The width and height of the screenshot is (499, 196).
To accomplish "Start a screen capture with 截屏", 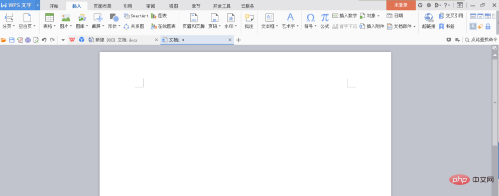I will click(x=98, y=18).
